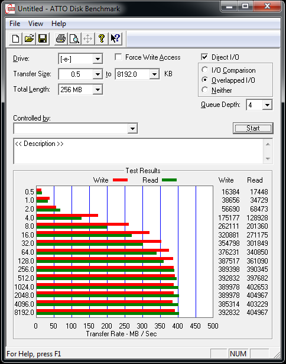Enable Force Write Access checkbox
The height and width of the screenshot is (364, 286).
pyautogui.click(x=118, y=57)
